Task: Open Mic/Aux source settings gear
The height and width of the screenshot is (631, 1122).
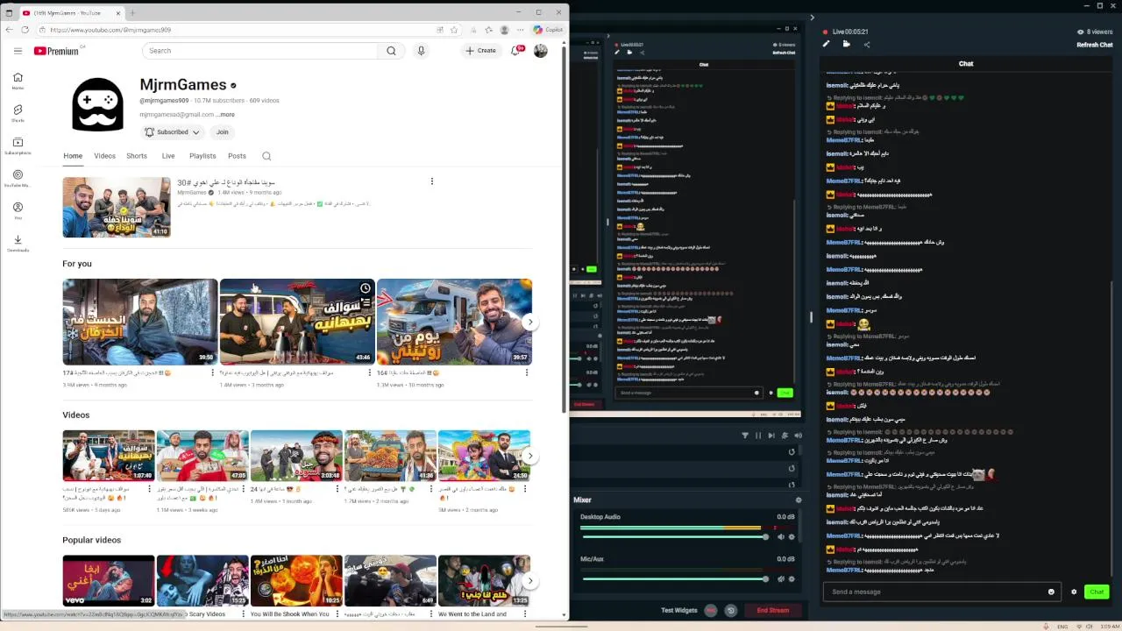Action: point(792,578)
